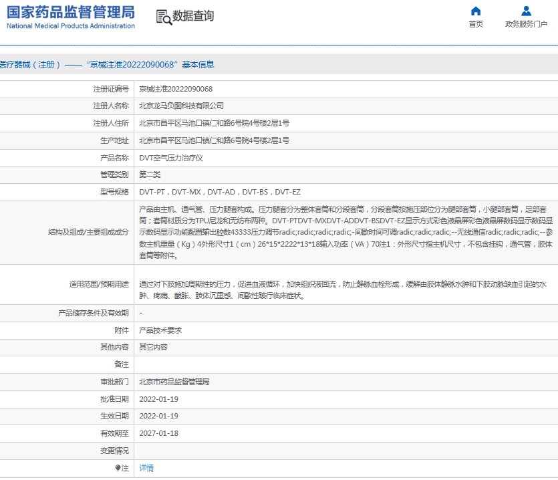Click the bullet icon beside 注

[118, 468]
